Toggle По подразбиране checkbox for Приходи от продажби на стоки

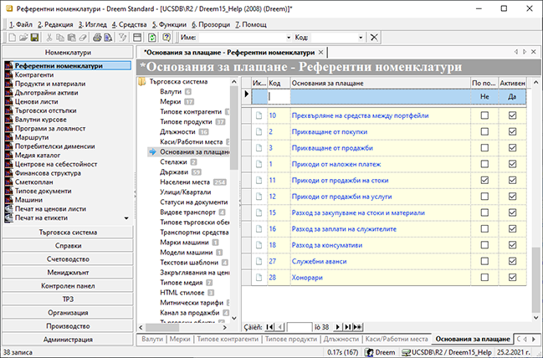click(484, 181)
